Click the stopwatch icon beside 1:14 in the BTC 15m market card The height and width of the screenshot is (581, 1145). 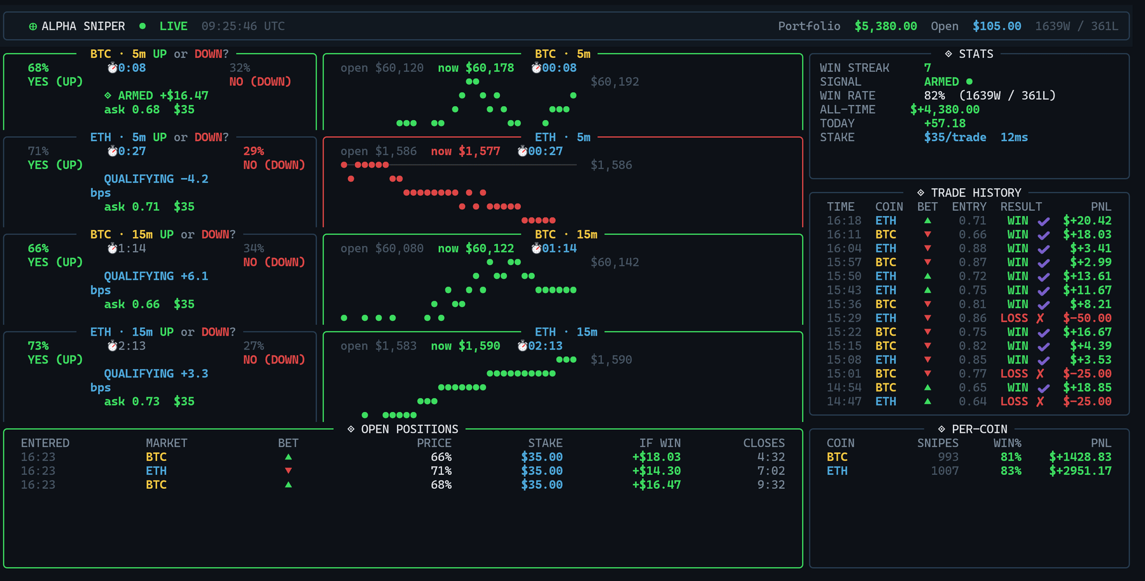click(112, 249)
